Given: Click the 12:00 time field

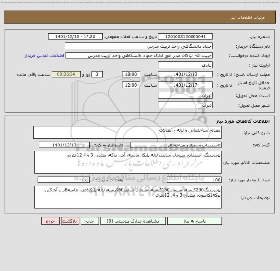Looking at the screenshot, I should coord(131,85).
